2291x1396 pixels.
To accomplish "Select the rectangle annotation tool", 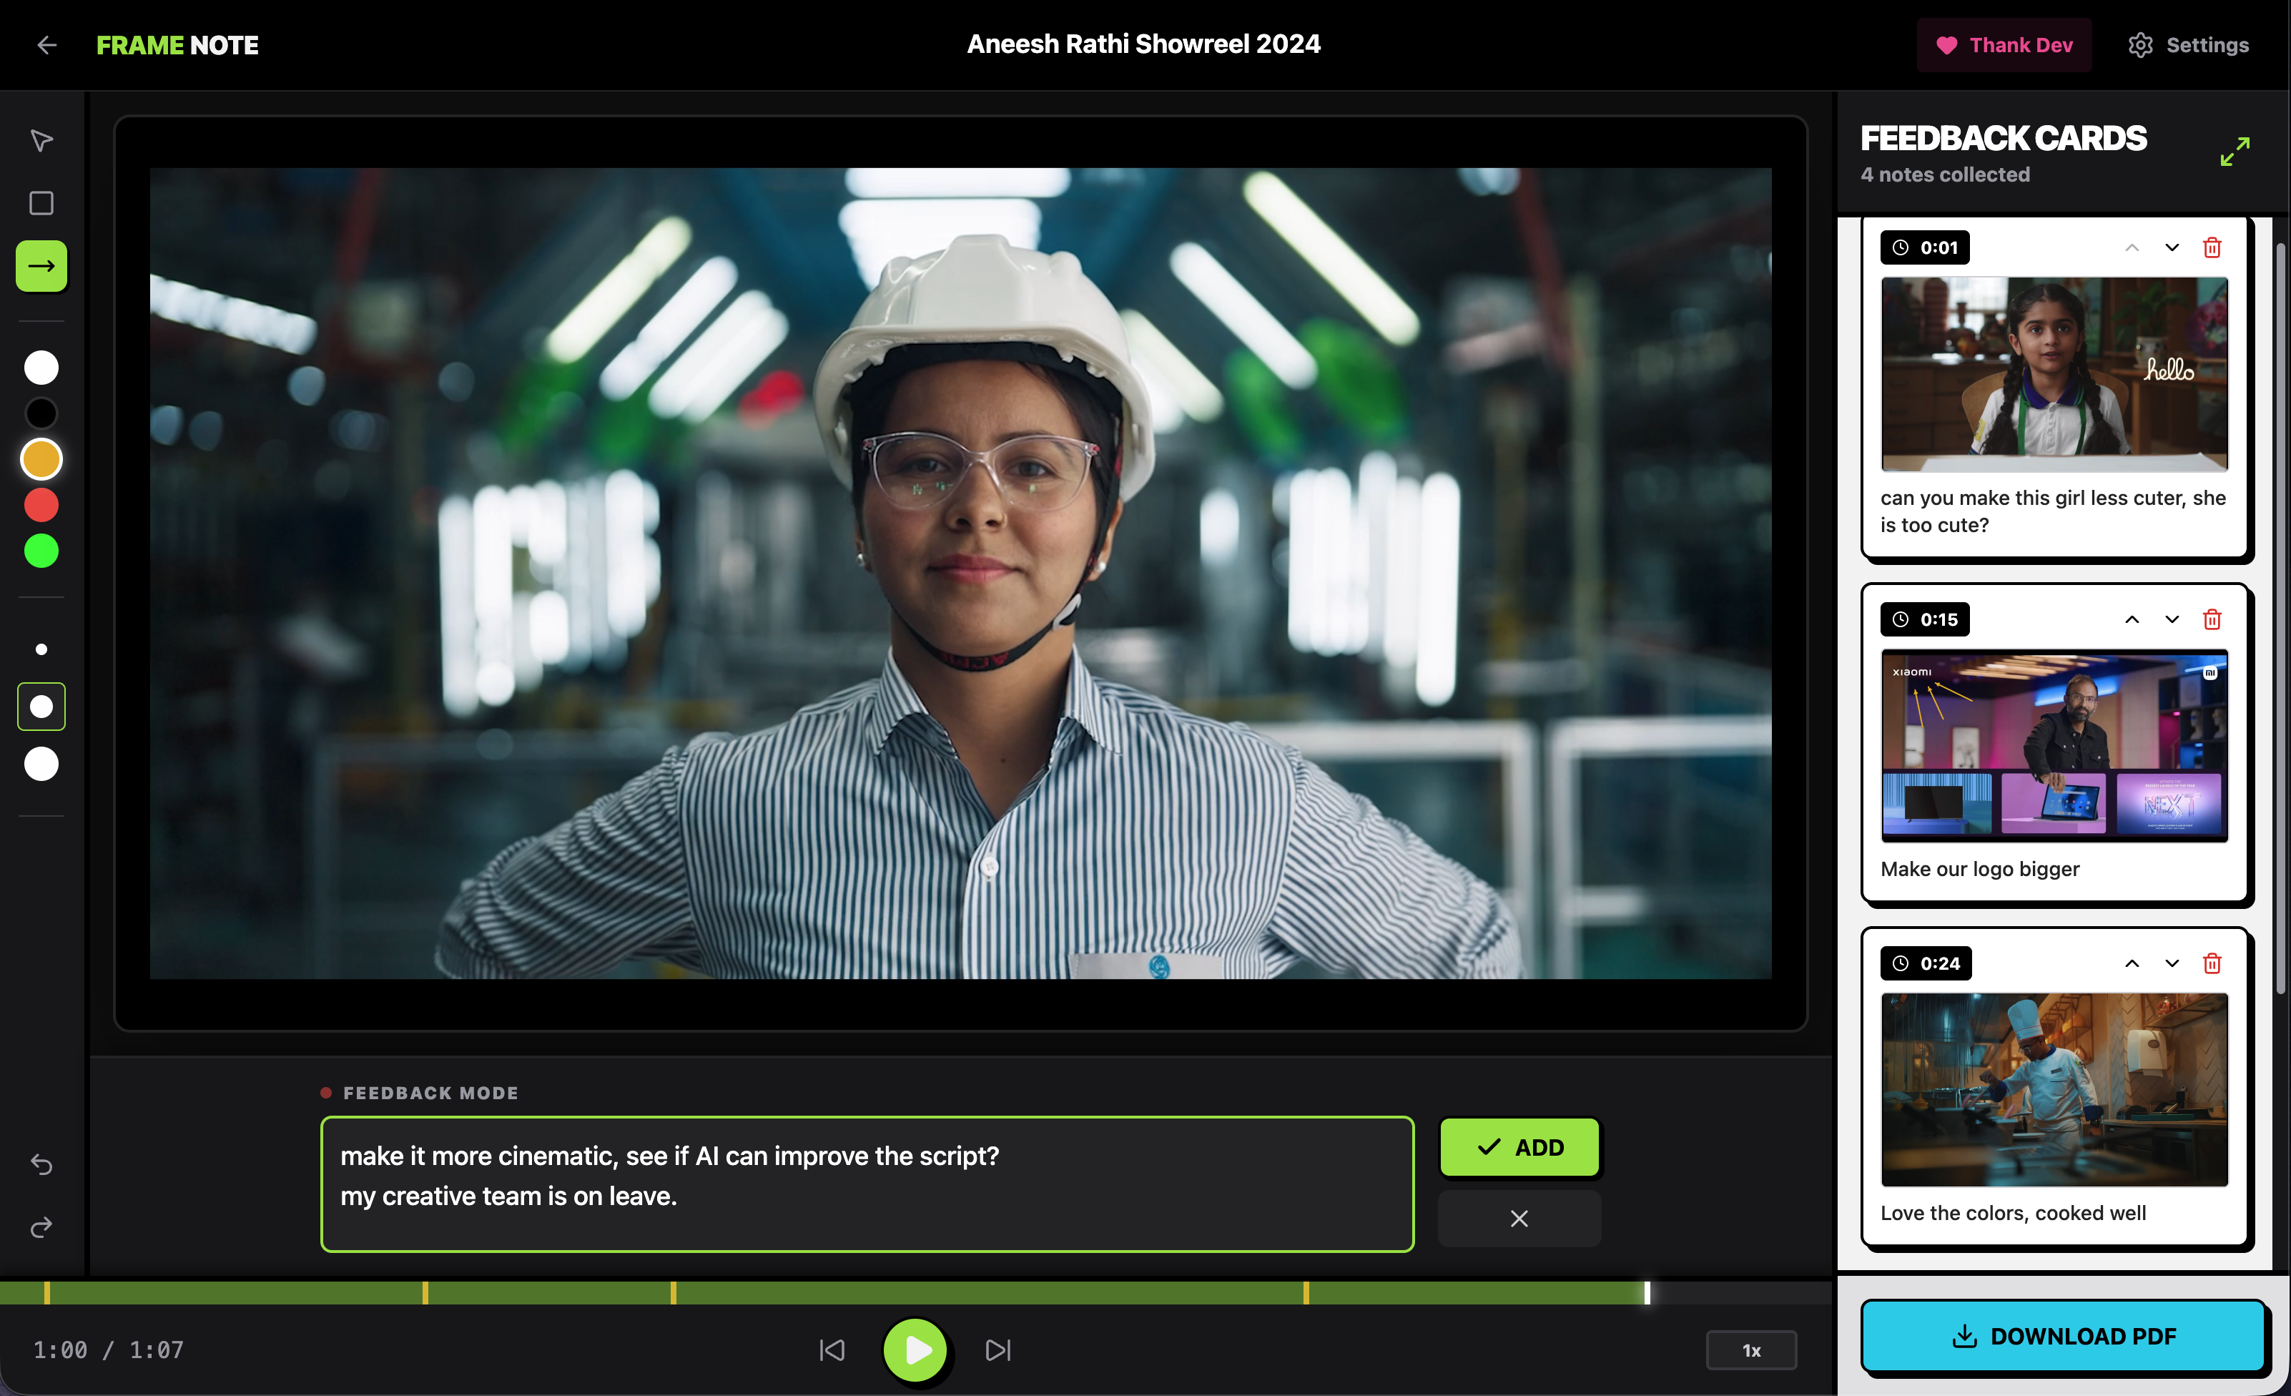I will [41, 203].
